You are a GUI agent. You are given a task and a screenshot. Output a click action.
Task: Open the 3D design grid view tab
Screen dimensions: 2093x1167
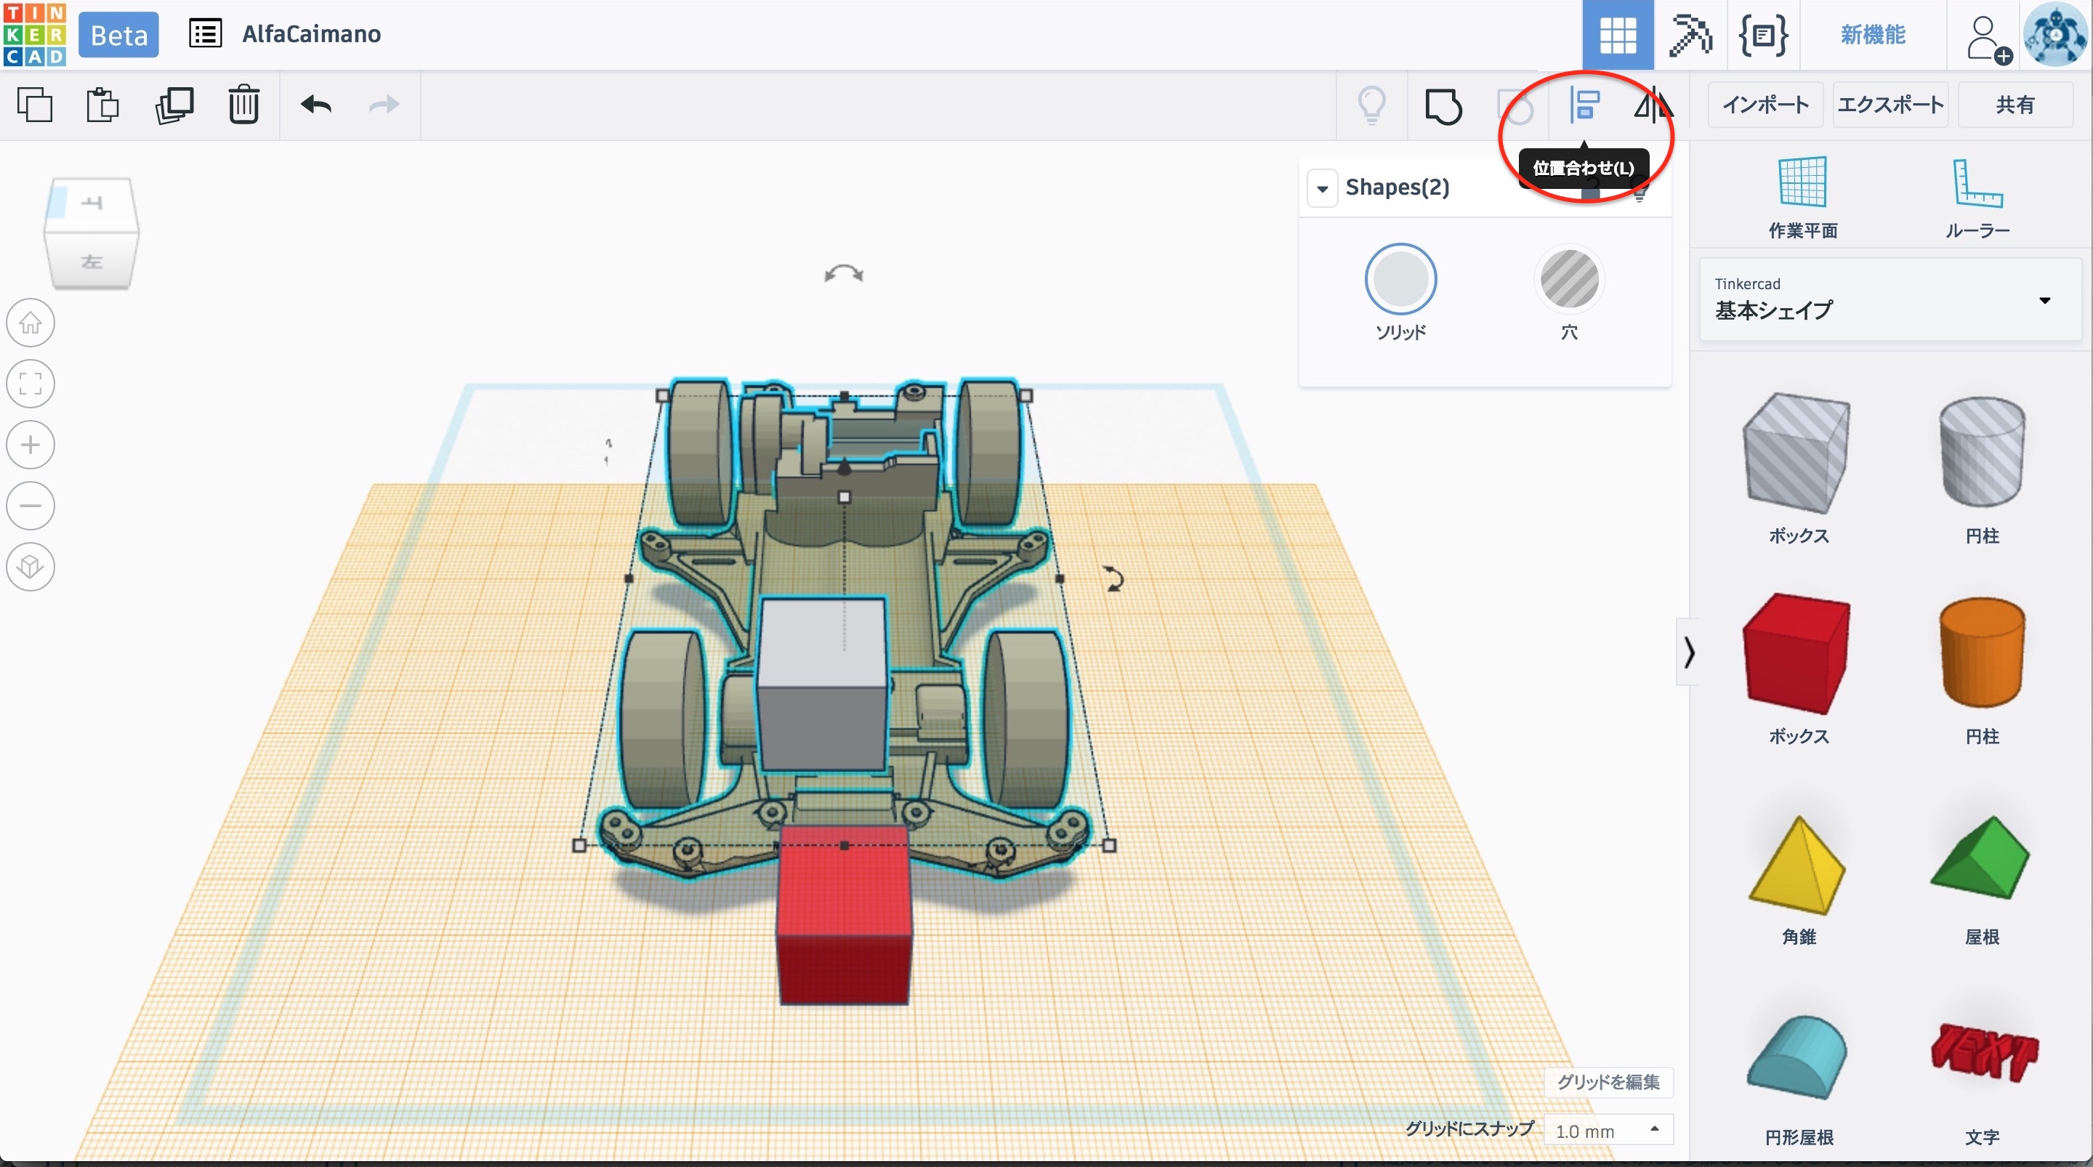pyautogui.click(x=1617, y=35)
